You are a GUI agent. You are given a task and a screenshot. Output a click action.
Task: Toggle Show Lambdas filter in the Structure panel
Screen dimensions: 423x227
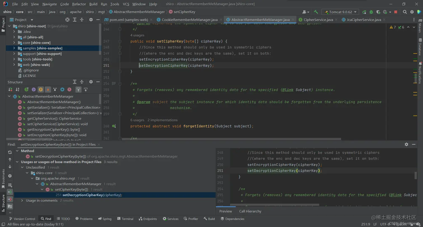[69, 90]
